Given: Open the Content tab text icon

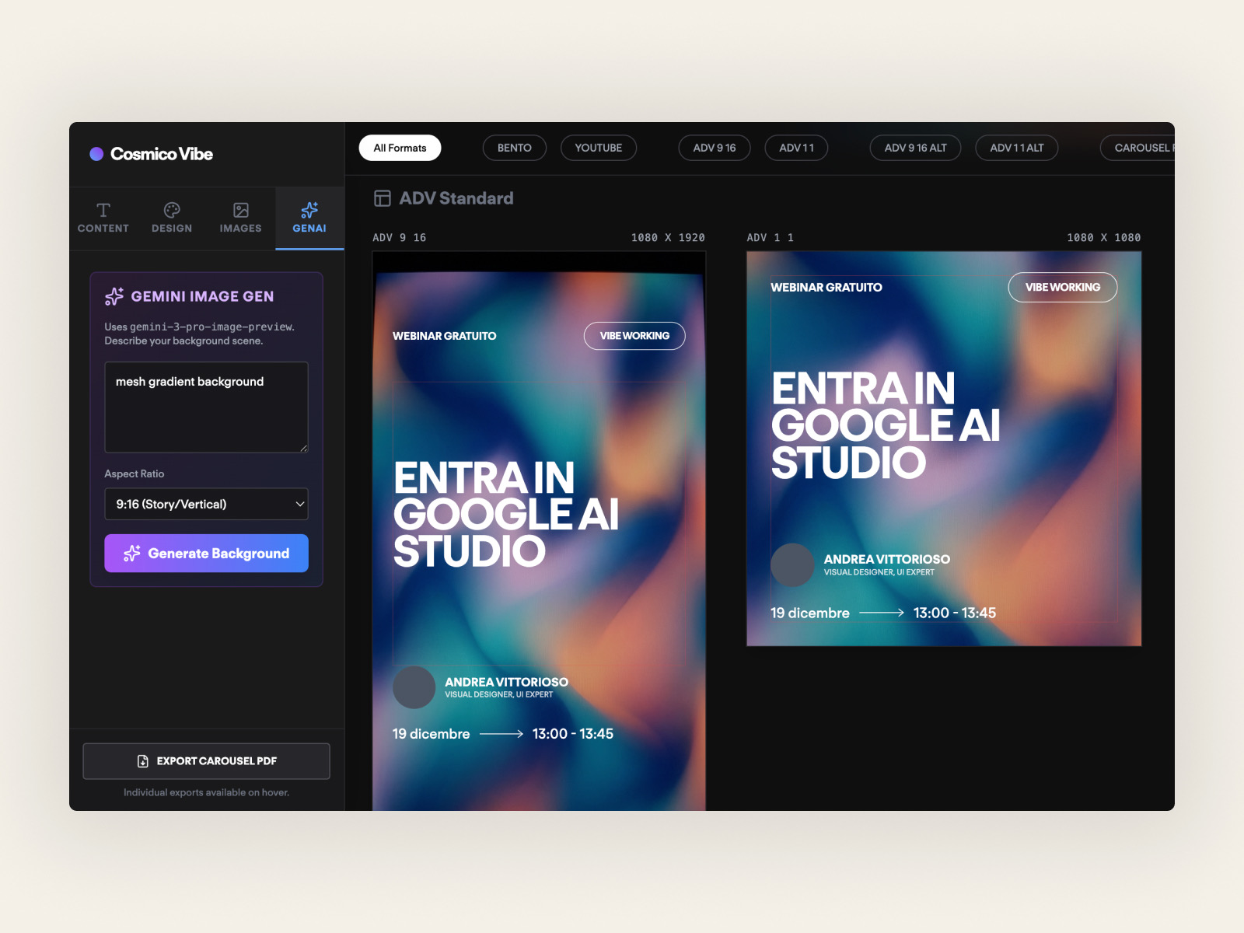Looking at the screenshot, I should pos(103,210).
